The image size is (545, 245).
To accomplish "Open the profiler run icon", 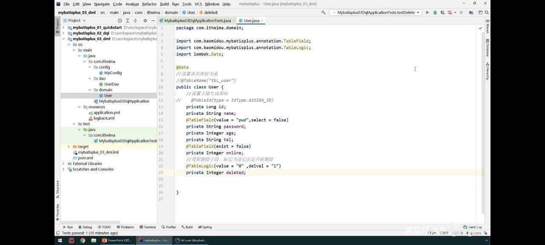I will coord(450,12).
